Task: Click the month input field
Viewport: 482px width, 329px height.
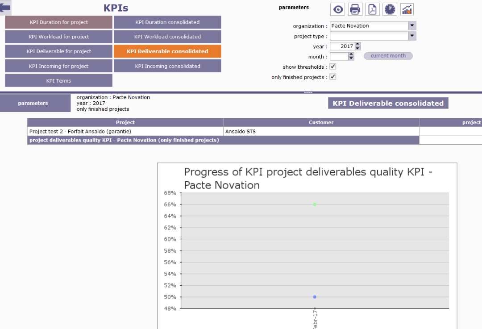Action: (339, 57)
